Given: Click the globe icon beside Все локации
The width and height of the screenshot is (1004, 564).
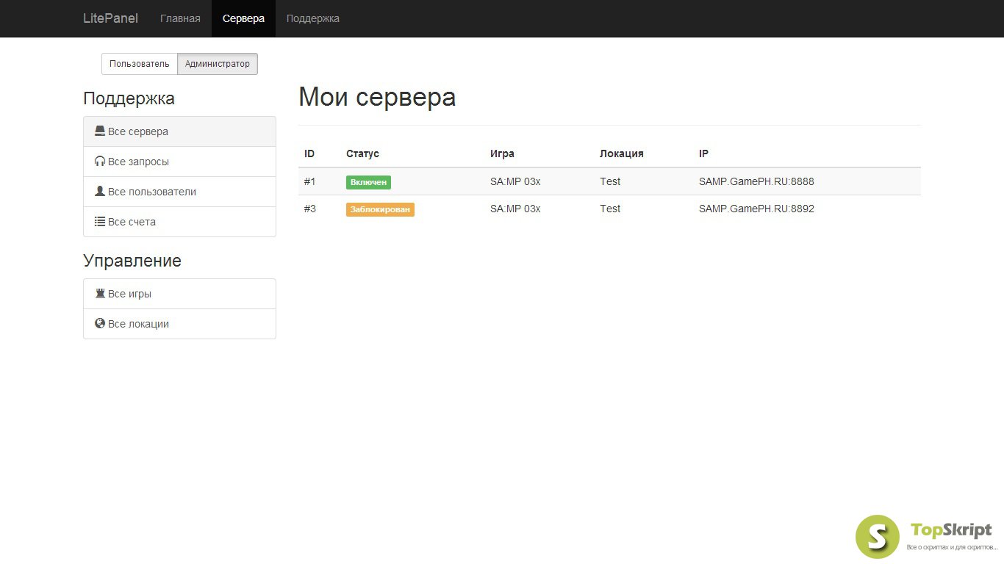Looking at the screenshot, I should [100, 324].
